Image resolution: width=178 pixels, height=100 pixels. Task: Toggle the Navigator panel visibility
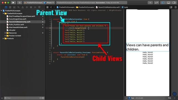[x=163, y=2]
